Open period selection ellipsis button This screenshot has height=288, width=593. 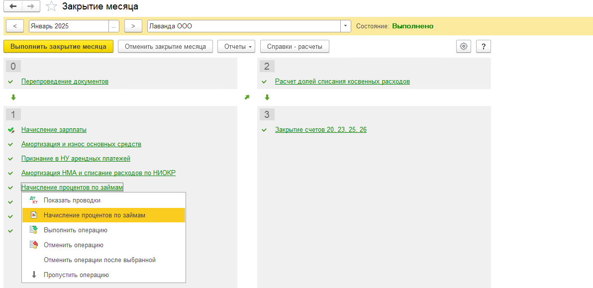[x=114, y=26]
